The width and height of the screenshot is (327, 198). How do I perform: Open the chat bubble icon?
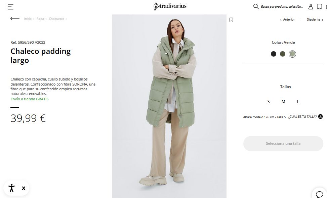pyautogui.click(x=319, y=194)
